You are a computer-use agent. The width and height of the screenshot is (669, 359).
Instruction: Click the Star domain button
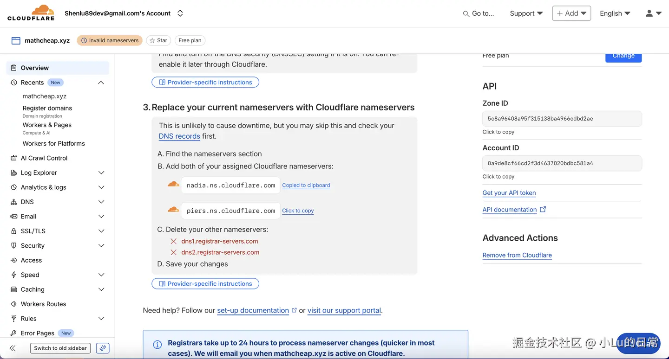(x=158, y=40)
